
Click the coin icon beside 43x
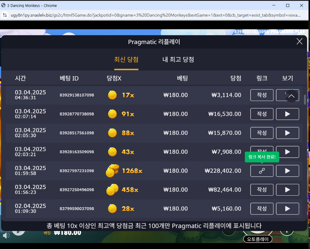(x=112, y=152)
